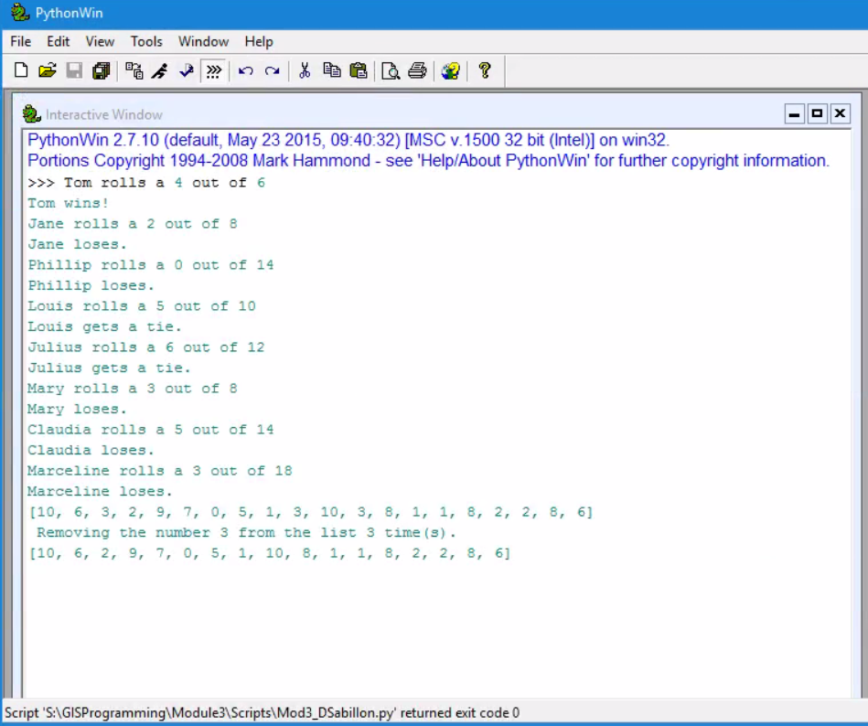Click the Interactive Window python icon
868x726 pixels.
pos(31,114)
